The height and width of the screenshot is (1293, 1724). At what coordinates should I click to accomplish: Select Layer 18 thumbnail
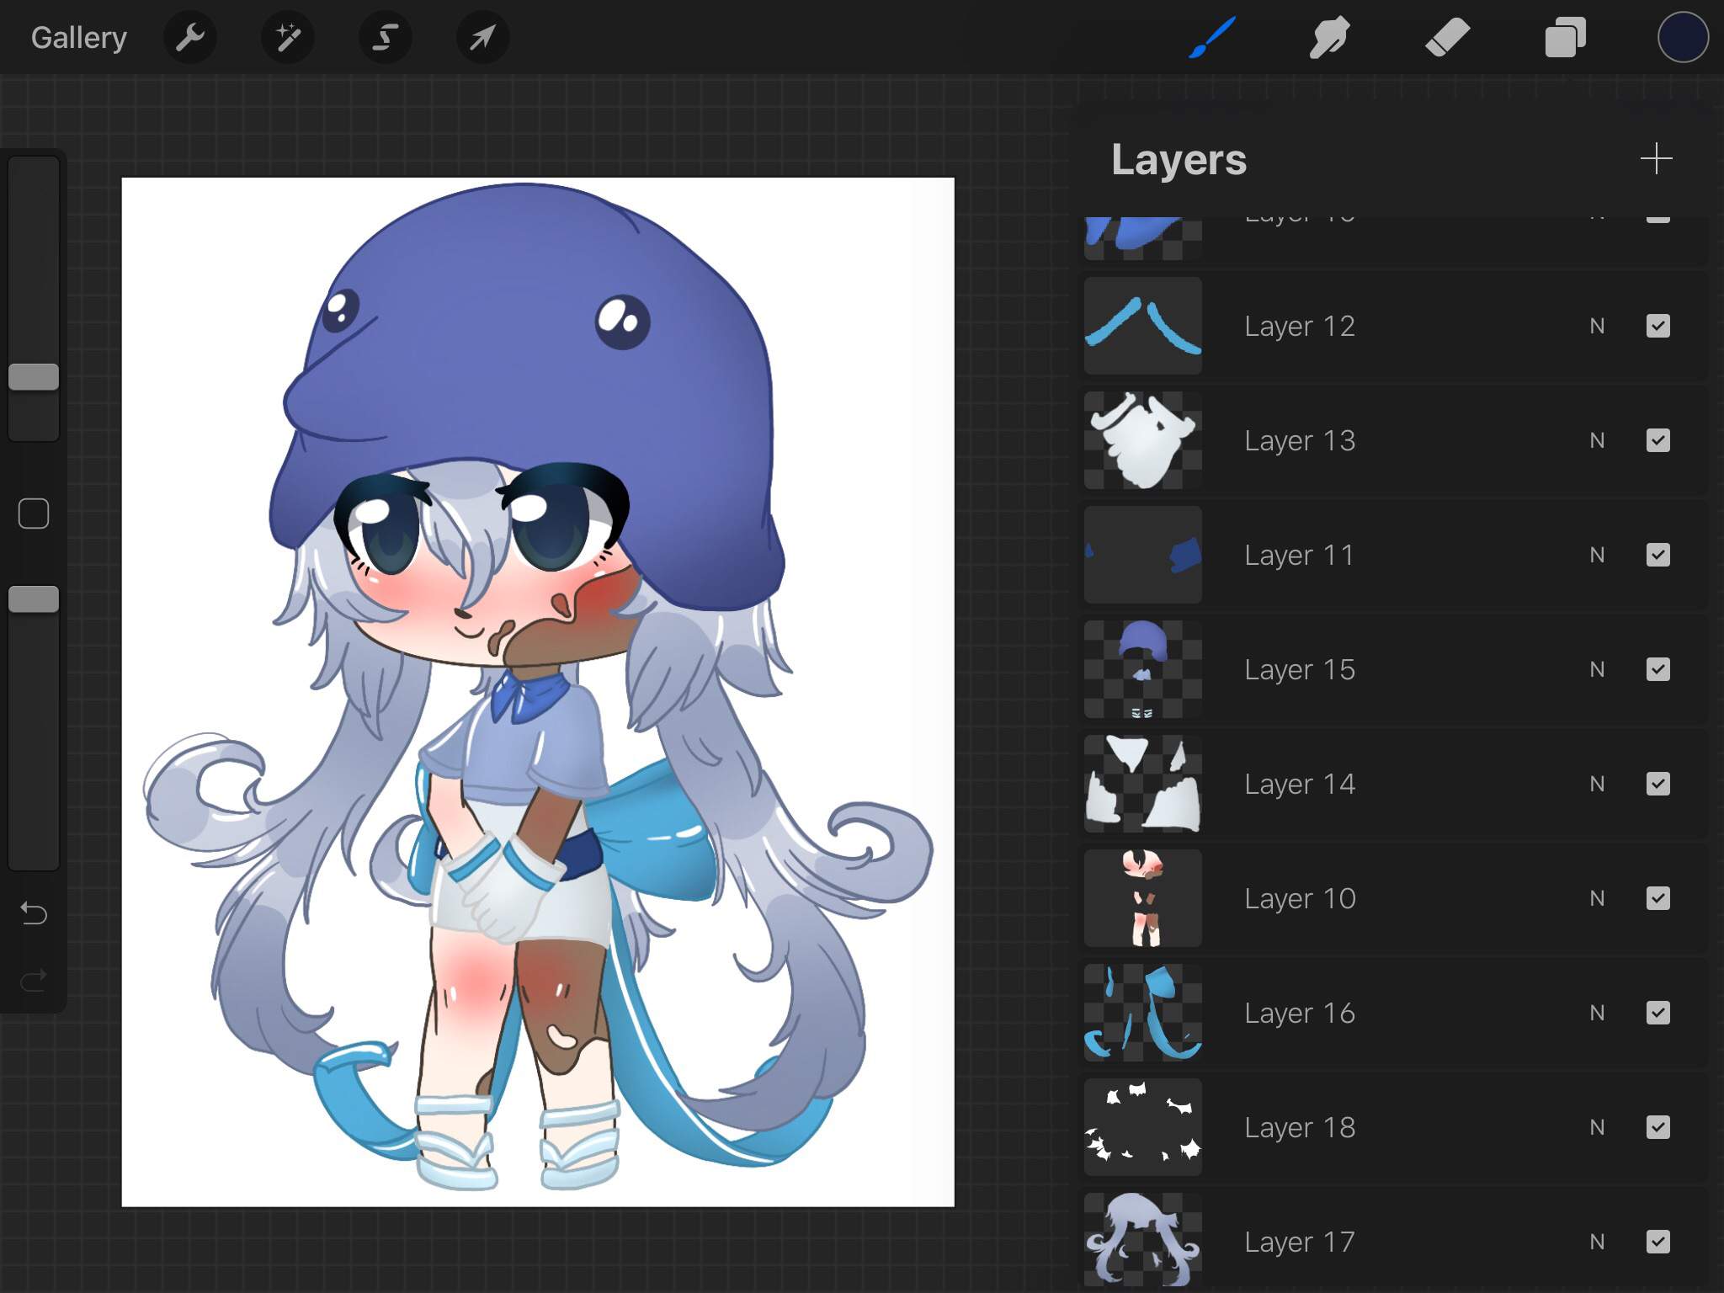(1142, 1127)
